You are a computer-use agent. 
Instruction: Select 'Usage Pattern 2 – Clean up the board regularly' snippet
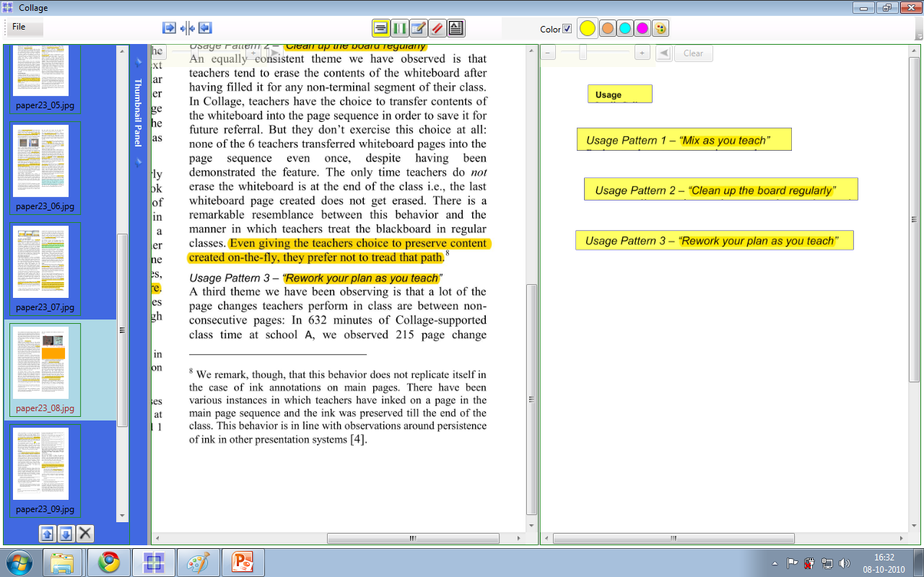point(721,189)
